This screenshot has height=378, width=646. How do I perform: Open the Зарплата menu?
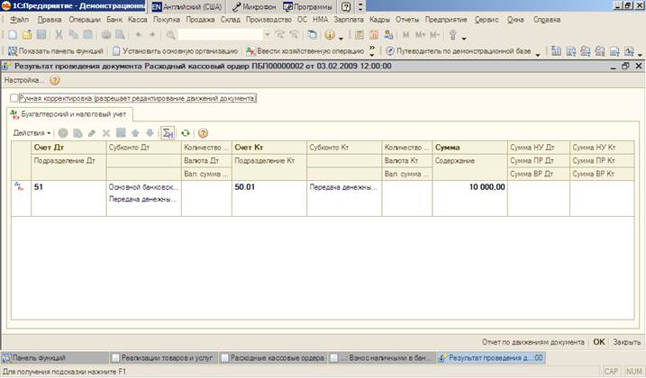(349, 20)
